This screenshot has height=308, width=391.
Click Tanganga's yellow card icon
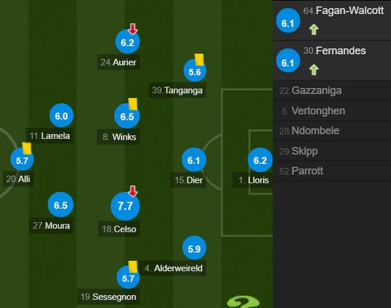click(x=199, y=58)
